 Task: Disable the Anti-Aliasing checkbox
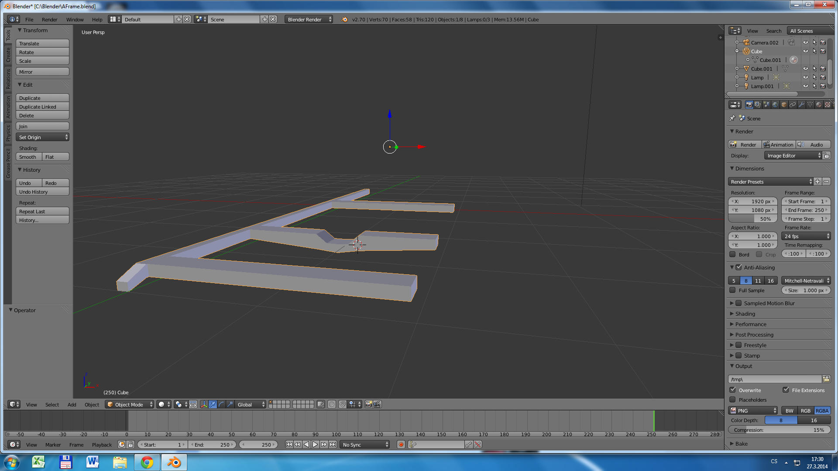738,267
